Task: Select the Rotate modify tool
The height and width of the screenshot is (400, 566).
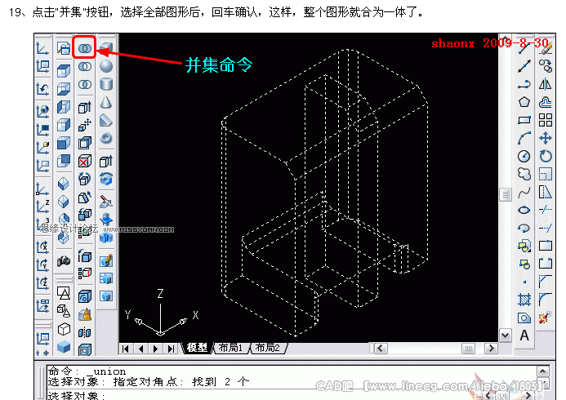Action: coord(546,156)
